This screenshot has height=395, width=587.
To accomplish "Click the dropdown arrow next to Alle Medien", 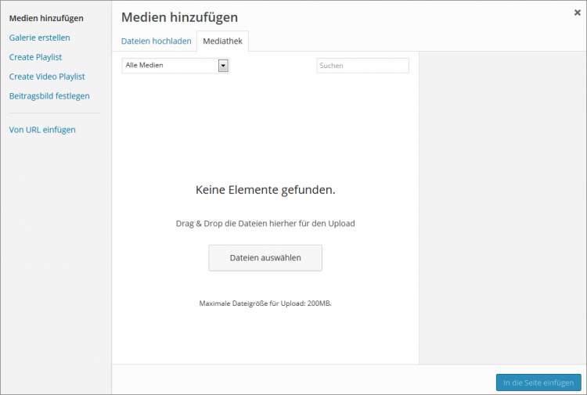I will pyautogui.click(x=223, y=66).
